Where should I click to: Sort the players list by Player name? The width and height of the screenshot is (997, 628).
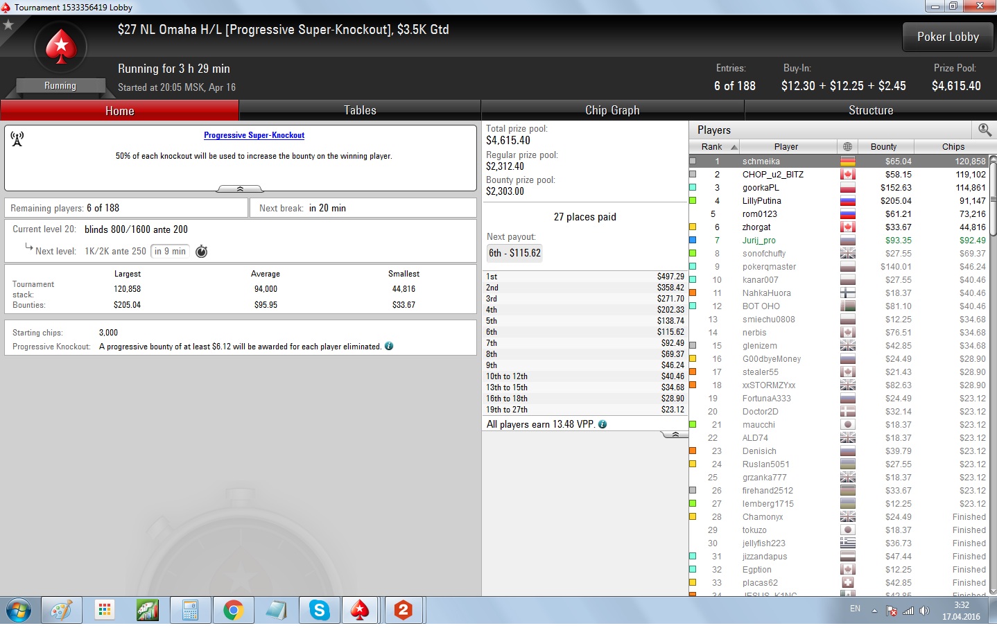click(x=786, y=147)
